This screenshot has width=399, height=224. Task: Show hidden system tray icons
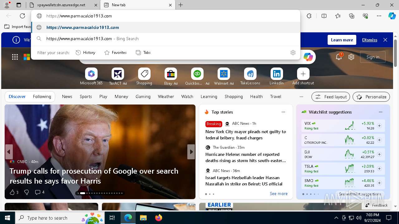click(336, 218)
